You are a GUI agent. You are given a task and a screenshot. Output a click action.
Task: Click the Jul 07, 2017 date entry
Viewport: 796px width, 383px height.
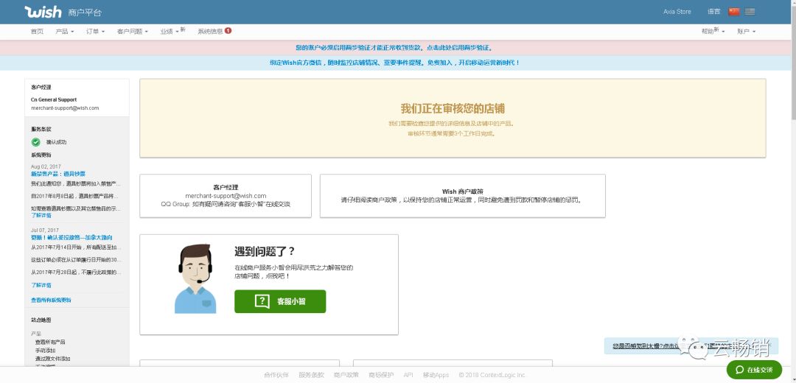click(46, 231)
